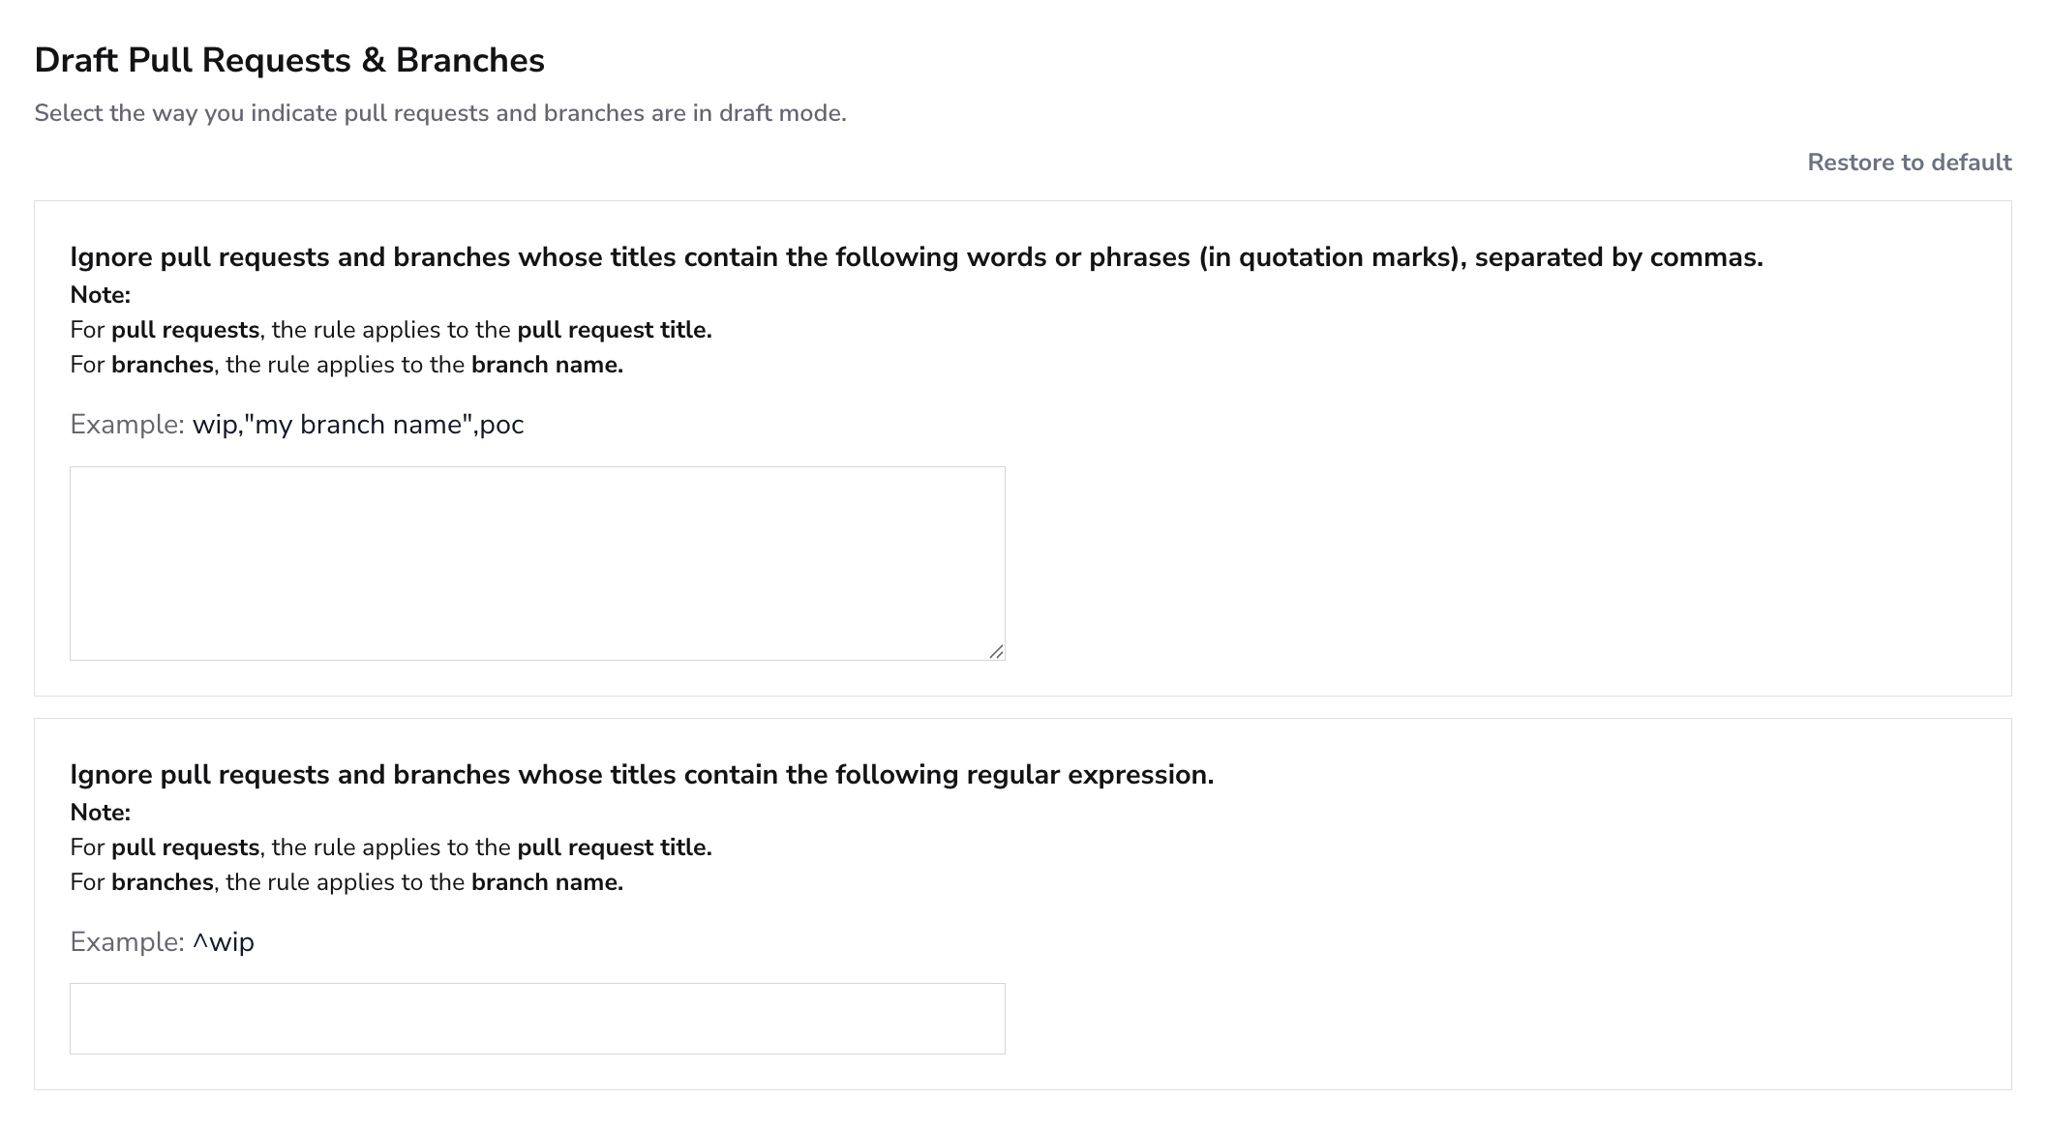This screenshot has width=2050, height=1128.
Task: Click bold 'pull requests' in phrases section note
Action: (x=186, y=330)
